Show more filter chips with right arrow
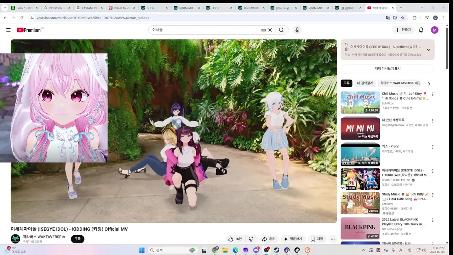Image resolution: width=453 pixels, height=255 pixels. [x=429, y=84]
